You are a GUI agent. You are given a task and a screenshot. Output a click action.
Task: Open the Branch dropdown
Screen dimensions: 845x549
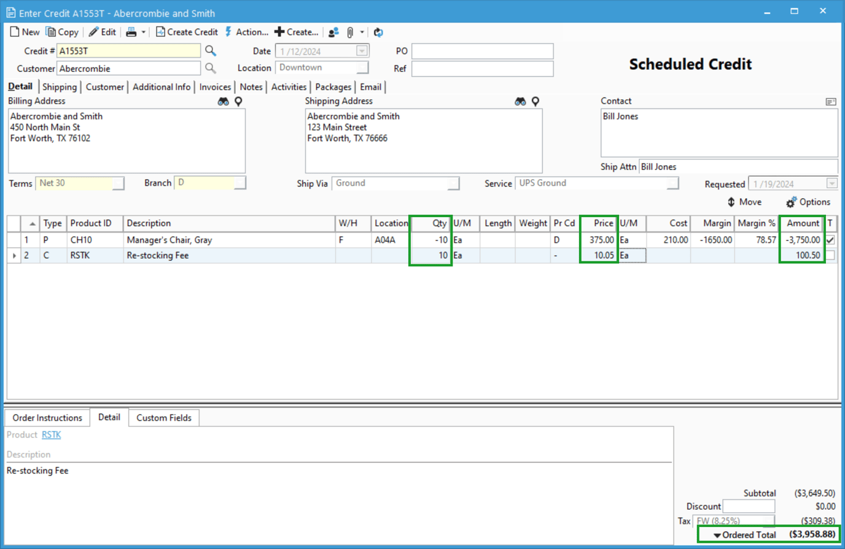[240, 183]
